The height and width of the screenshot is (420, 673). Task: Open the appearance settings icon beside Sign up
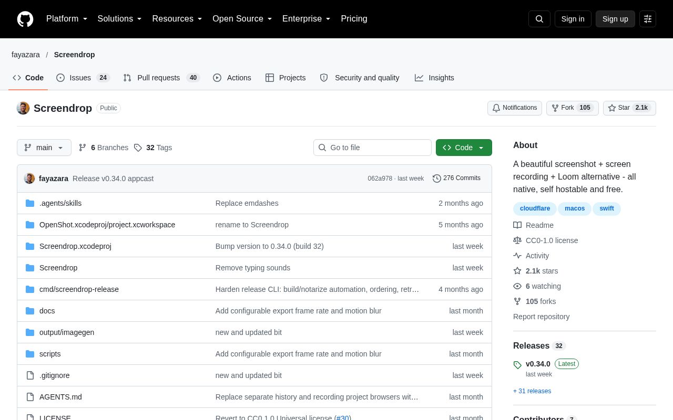coord(648,19)
